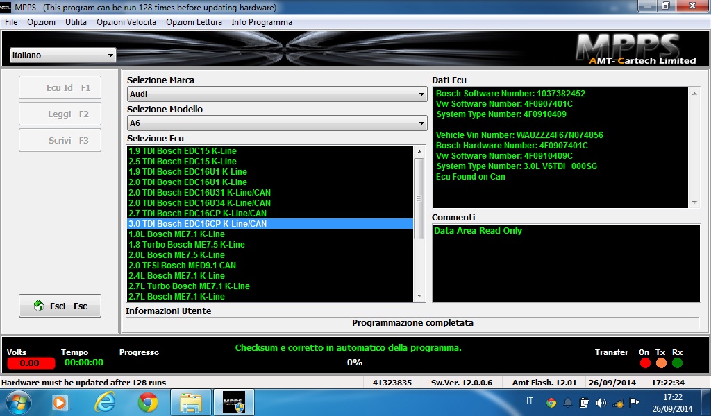Screen dimensions: 711x416
Task: Click the Esci Esc button
Action: coord(60,306)
